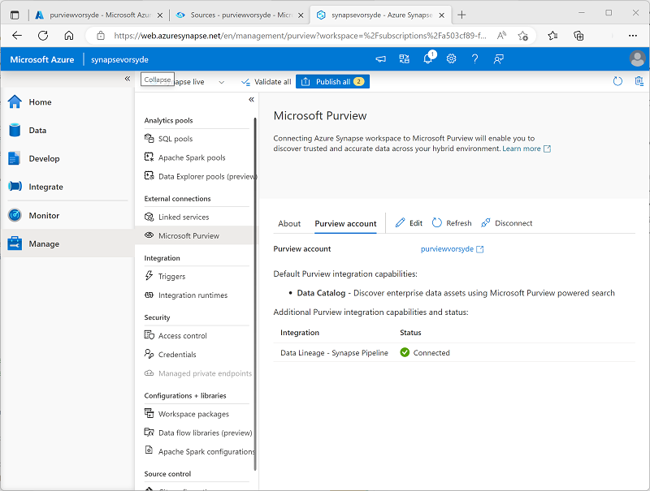Open the Manage hub
Image resolution: width=650 pixels, height=491 pixels.
click(67, 243)
